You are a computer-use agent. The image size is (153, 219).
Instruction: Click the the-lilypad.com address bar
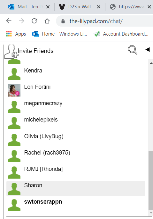tap(104, 21)
